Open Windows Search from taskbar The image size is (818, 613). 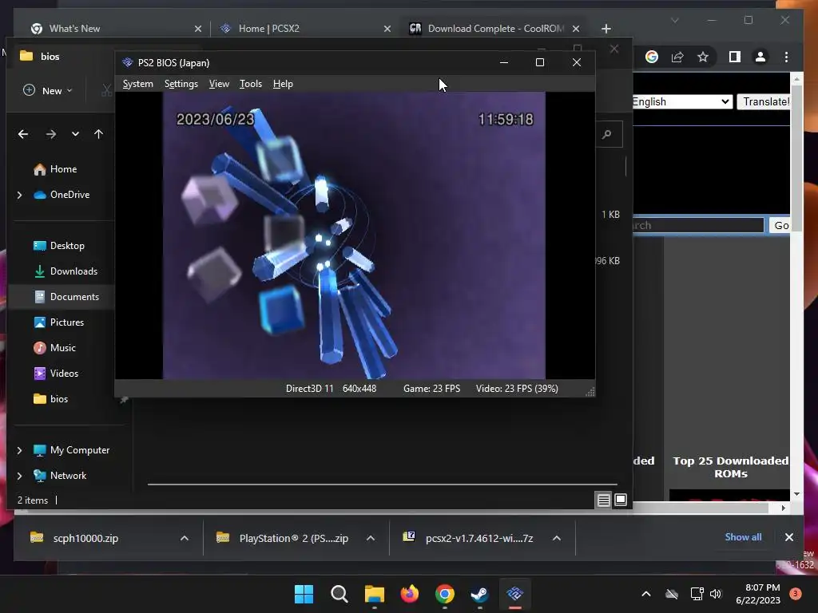(x=339, y=594)
